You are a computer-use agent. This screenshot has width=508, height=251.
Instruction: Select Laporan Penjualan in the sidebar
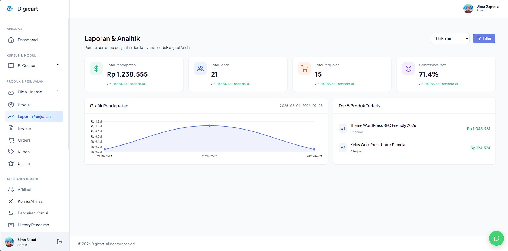click(x=34, y=117)
